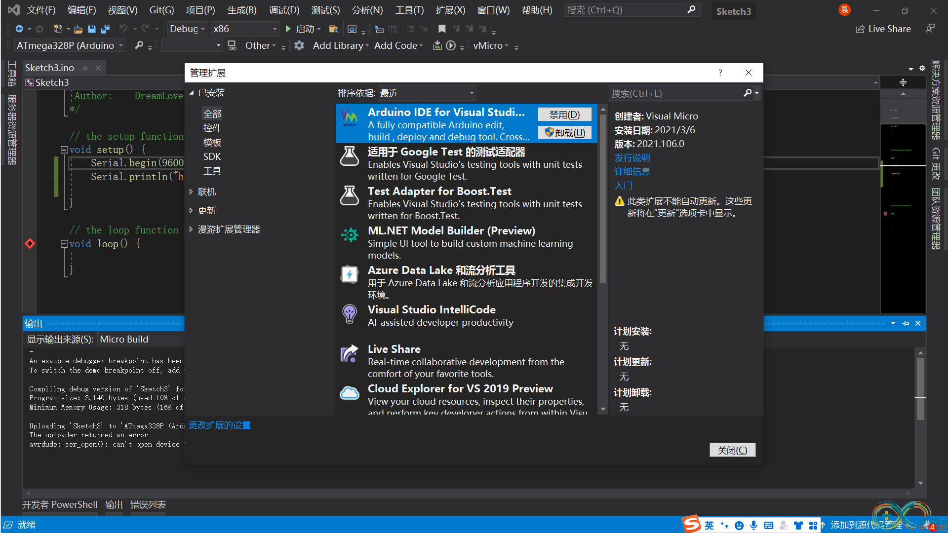Click the 详细信息 details link
Image resolution: width=948 pixels, height=533 pixels.
(x=631, y=171)
